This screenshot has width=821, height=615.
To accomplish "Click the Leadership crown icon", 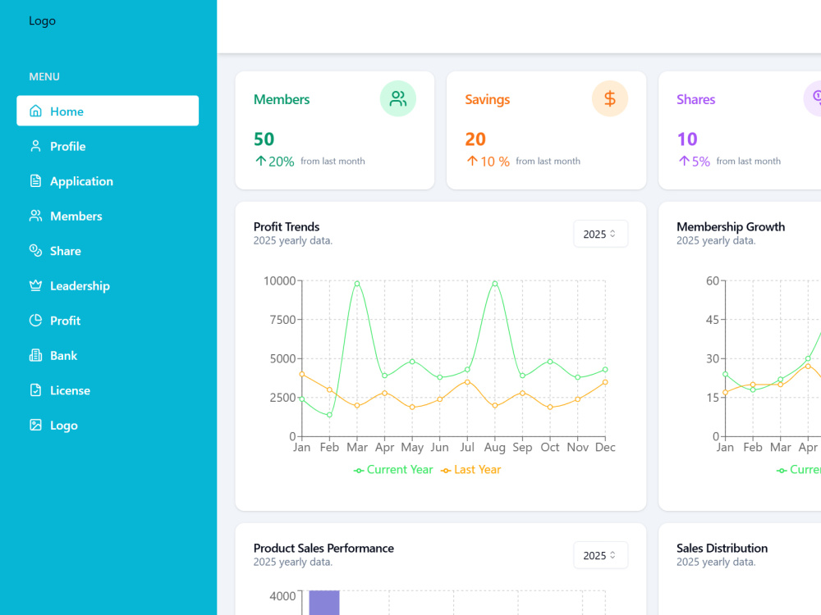I will (35, 285).
